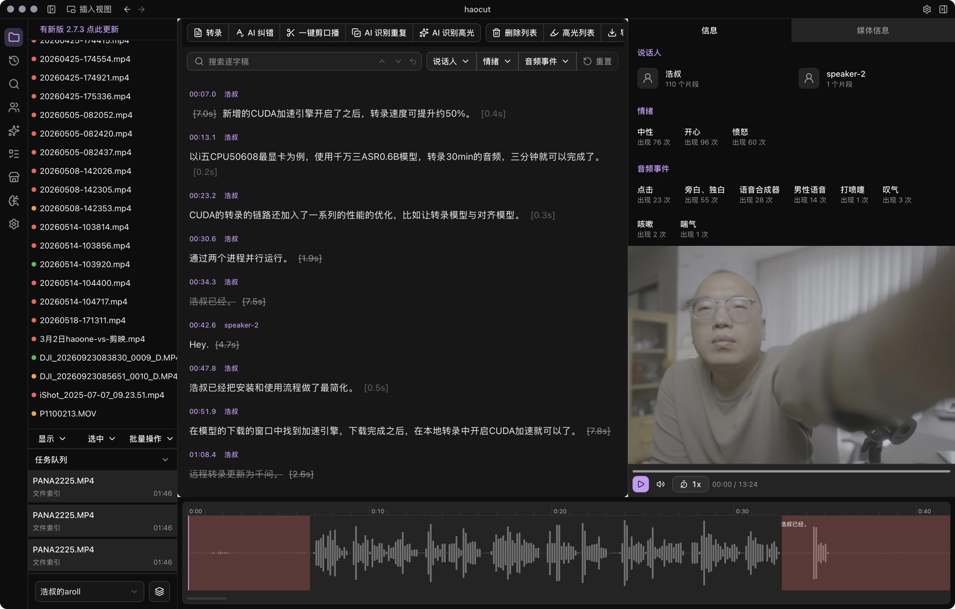Click the AI 识别高光 button
This screenshot has width=955, height=609.
pyautogui.click(x=447, y=33)
